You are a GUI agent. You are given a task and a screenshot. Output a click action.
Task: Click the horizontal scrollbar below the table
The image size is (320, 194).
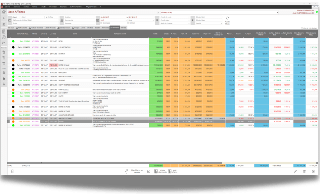114,163
